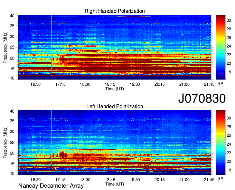Click the 25 MHz tick on bottom plot
The image size is (235, 190).
[12, 142]
